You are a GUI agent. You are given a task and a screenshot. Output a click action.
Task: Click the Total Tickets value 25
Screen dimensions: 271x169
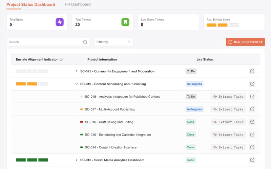coord(78,24)
